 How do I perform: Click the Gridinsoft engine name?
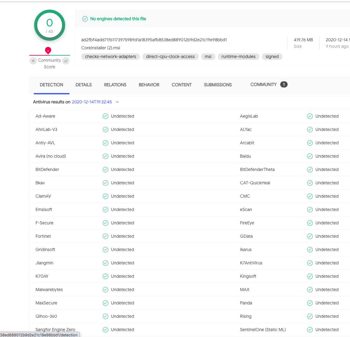(45, 250)
